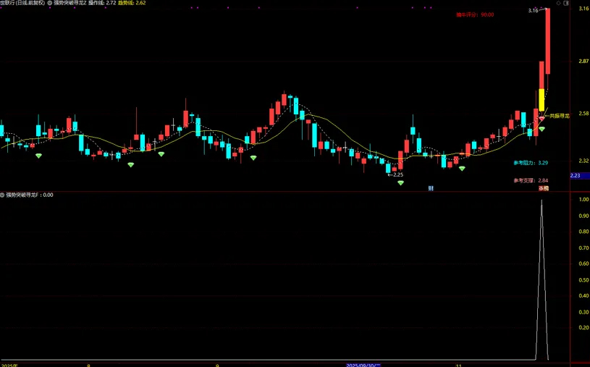
Task: Click the 共振寻龙 signal label
Action: click(560, 116)
